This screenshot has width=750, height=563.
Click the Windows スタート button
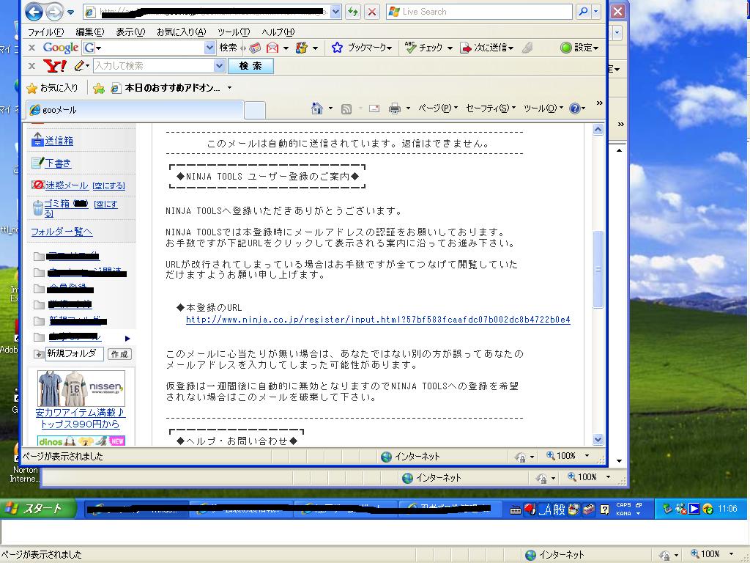point(38,509)
